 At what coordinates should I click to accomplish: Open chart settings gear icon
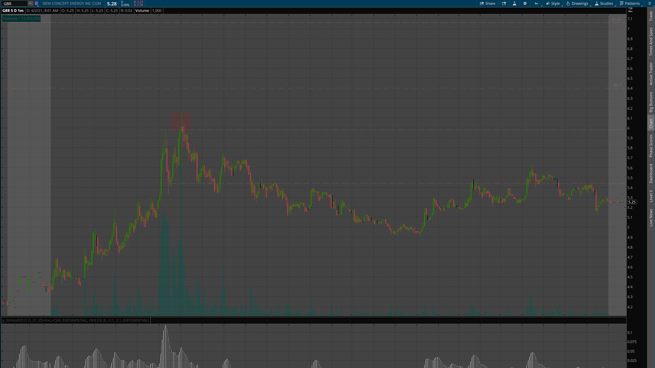[x=525, y=3]
